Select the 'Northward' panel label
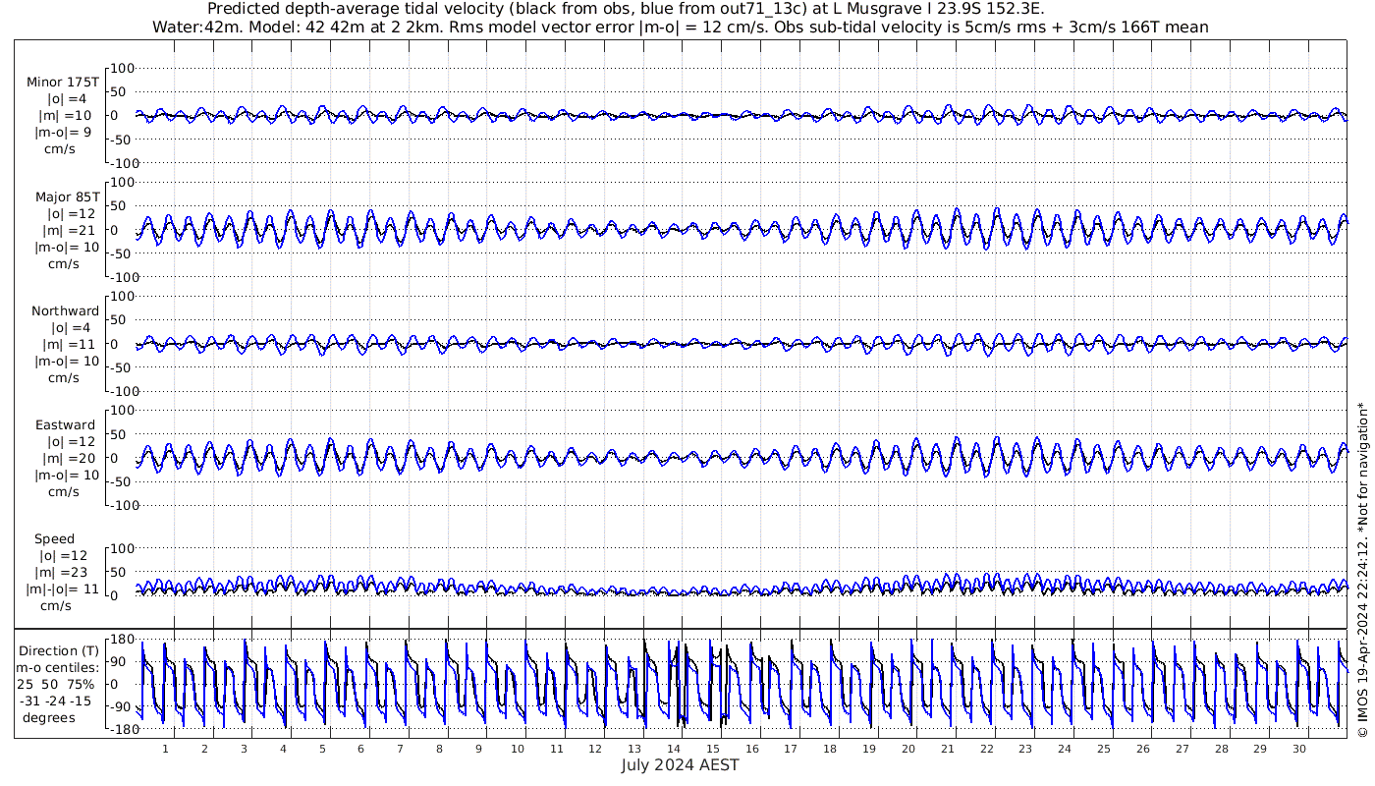The width and height of the screenshot is (1375, 786). pyautogui.click(x=65, y=311)
